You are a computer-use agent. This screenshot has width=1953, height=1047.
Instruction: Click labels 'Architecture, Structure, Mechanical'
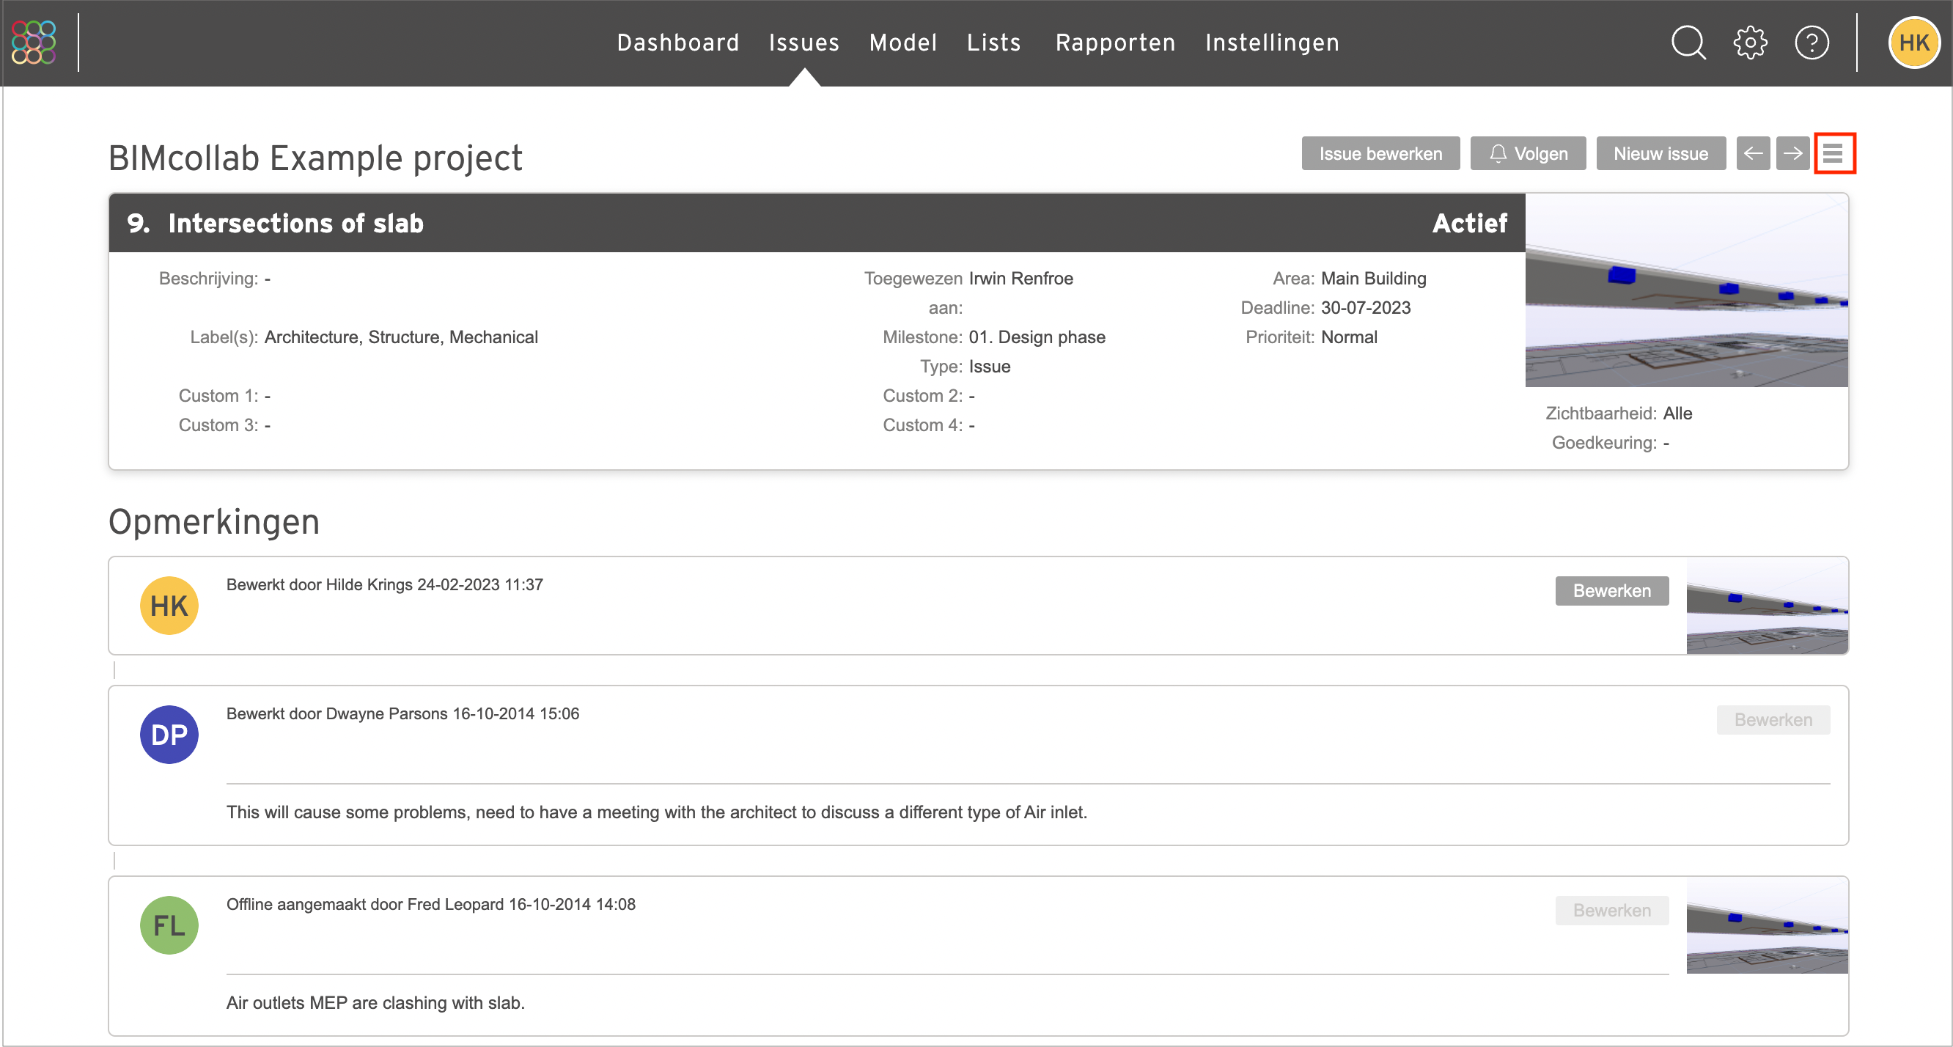(x=401, y=338)
